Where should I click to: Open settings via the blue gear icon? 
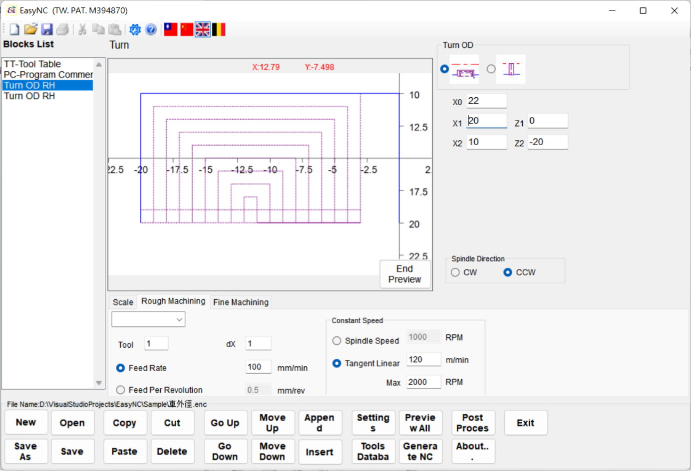(135, 29)
